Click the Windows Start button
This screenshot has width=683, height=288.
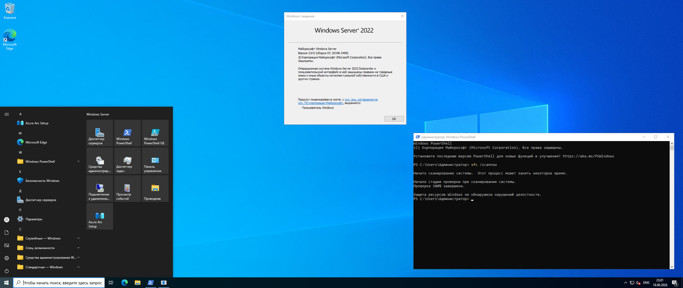tap(6, 282)
